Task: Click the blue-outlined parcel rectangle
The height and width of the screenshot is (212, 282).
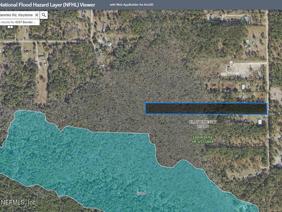Action: coord(206,109)
